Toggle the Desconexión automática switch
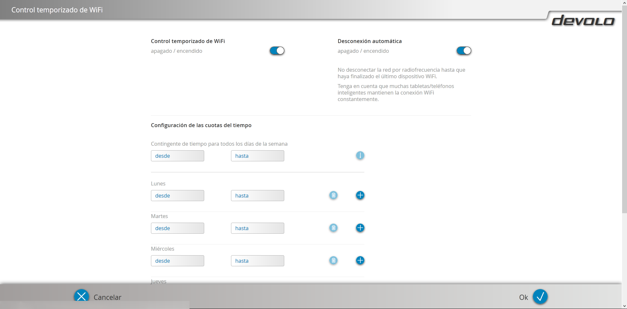This screenshot has width=627, height=309. (x=464, y=51)
